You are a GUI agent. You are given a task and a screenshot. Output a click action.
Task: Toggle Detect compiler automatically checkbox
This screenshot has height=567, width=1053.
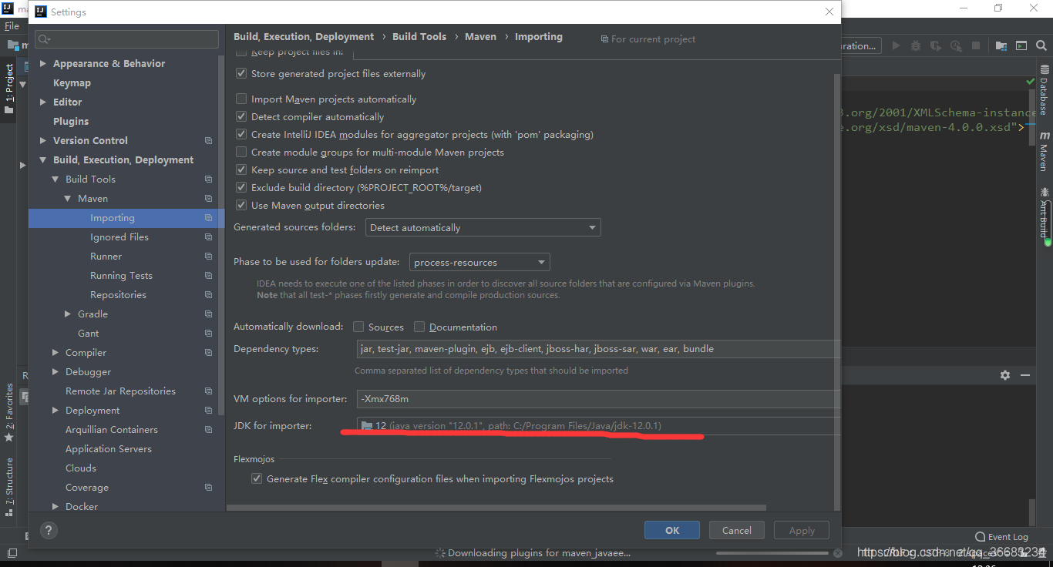[242, 117]
